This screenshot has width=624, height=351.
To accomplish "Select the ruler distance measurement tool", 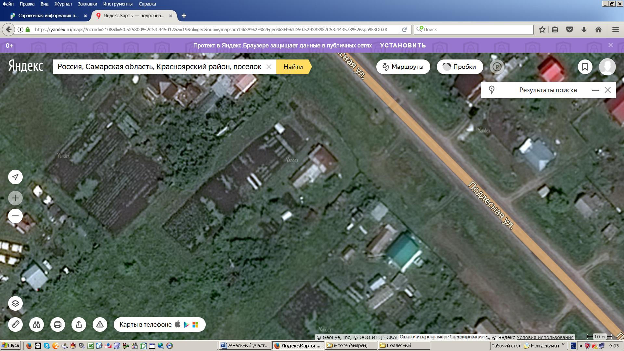I will [x=15, y=324].
